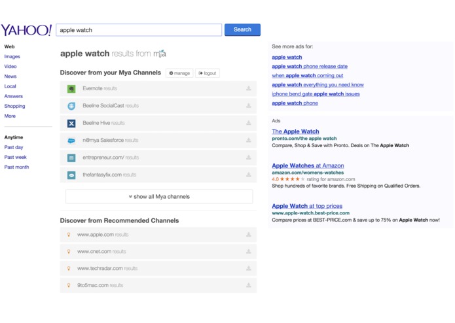Viewport: 455px width, 323px height.
Task: Open Apple Watch at top prices ad
Action: pos(307,206)
